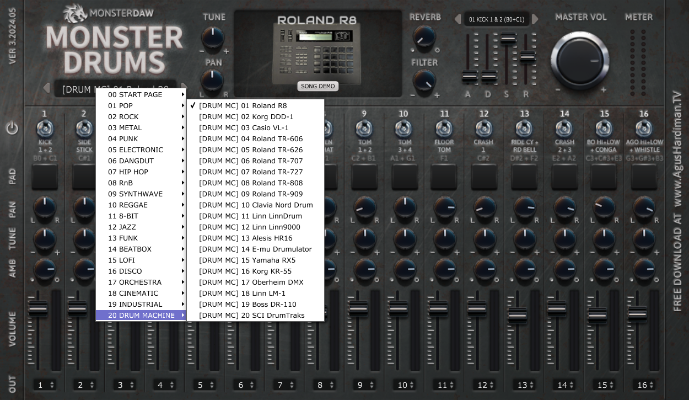689x400 pixels.
Task: Expand the 03 METAL submenu
Action: coord(141,127)
